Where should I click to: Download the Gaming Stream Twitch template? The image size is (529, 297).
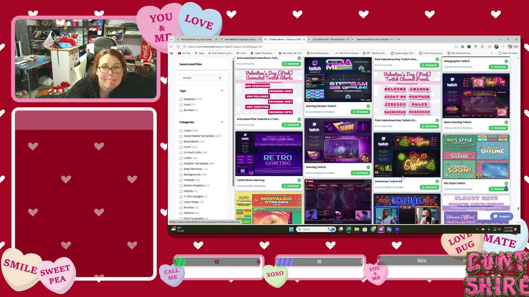pyautogui.click(x=360, y=112)
